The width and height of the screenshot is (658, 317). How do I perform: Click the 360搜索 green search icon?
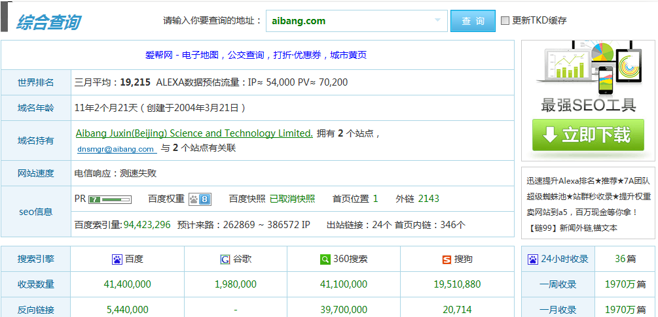coord(325,259)
